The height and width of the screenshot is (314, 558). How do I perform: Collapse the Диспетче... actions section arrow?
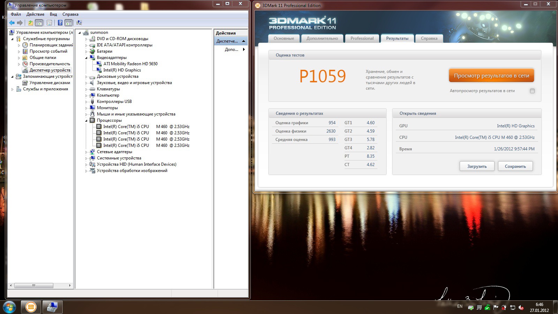243,41
